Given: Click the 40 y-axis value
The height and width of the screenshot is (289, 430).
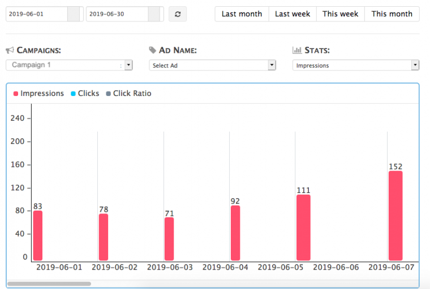Looking at the screenshot, I should click(20, 234).
